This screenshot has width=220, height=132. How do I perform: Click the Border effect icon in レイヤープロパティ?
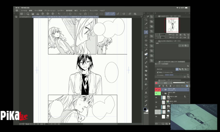coord(180,46)
